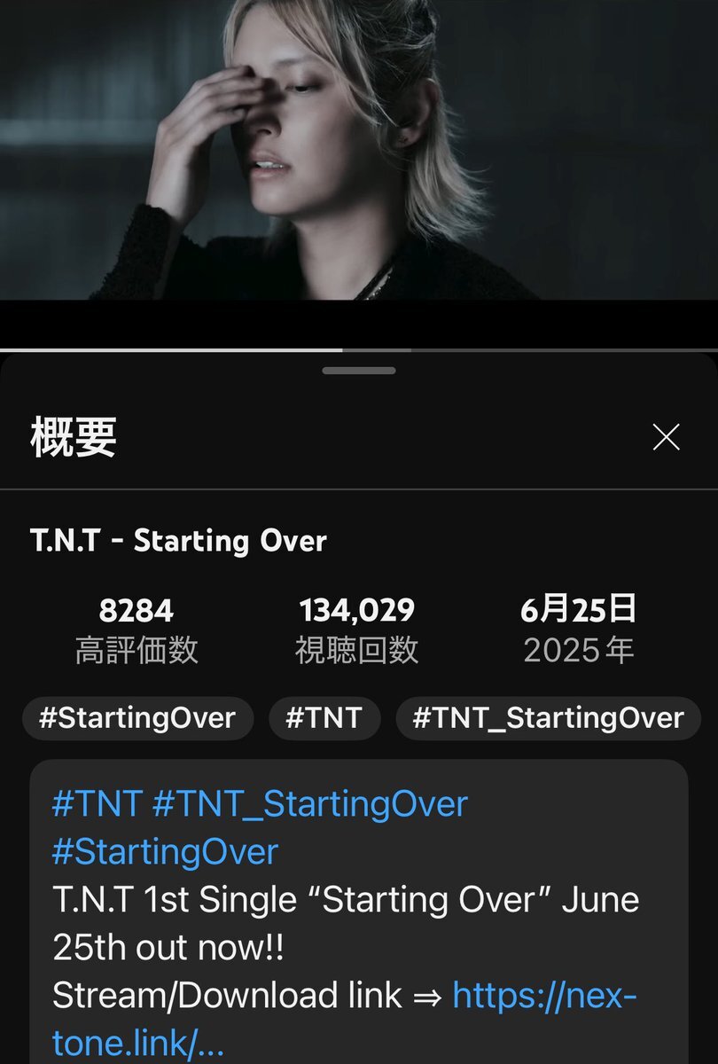Tap the 概要 heading

point(74,436)
